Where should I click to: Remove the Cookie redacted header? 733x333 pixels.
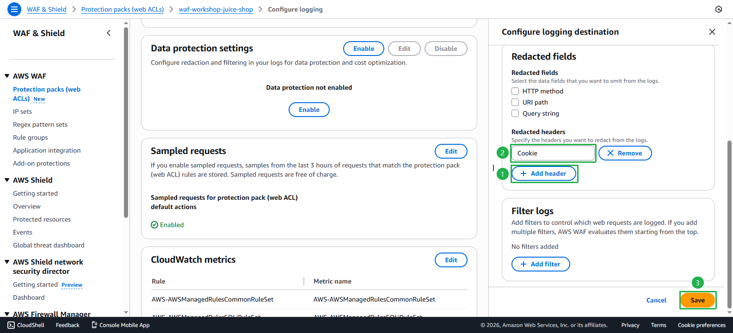click(625, 153)
